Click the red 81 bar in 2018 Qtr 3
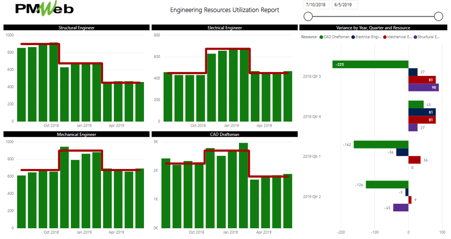 pyautogui.click(x=422, y=80)
